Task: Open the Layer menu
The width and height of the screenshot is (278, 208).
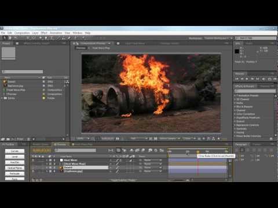Action: 35,33
